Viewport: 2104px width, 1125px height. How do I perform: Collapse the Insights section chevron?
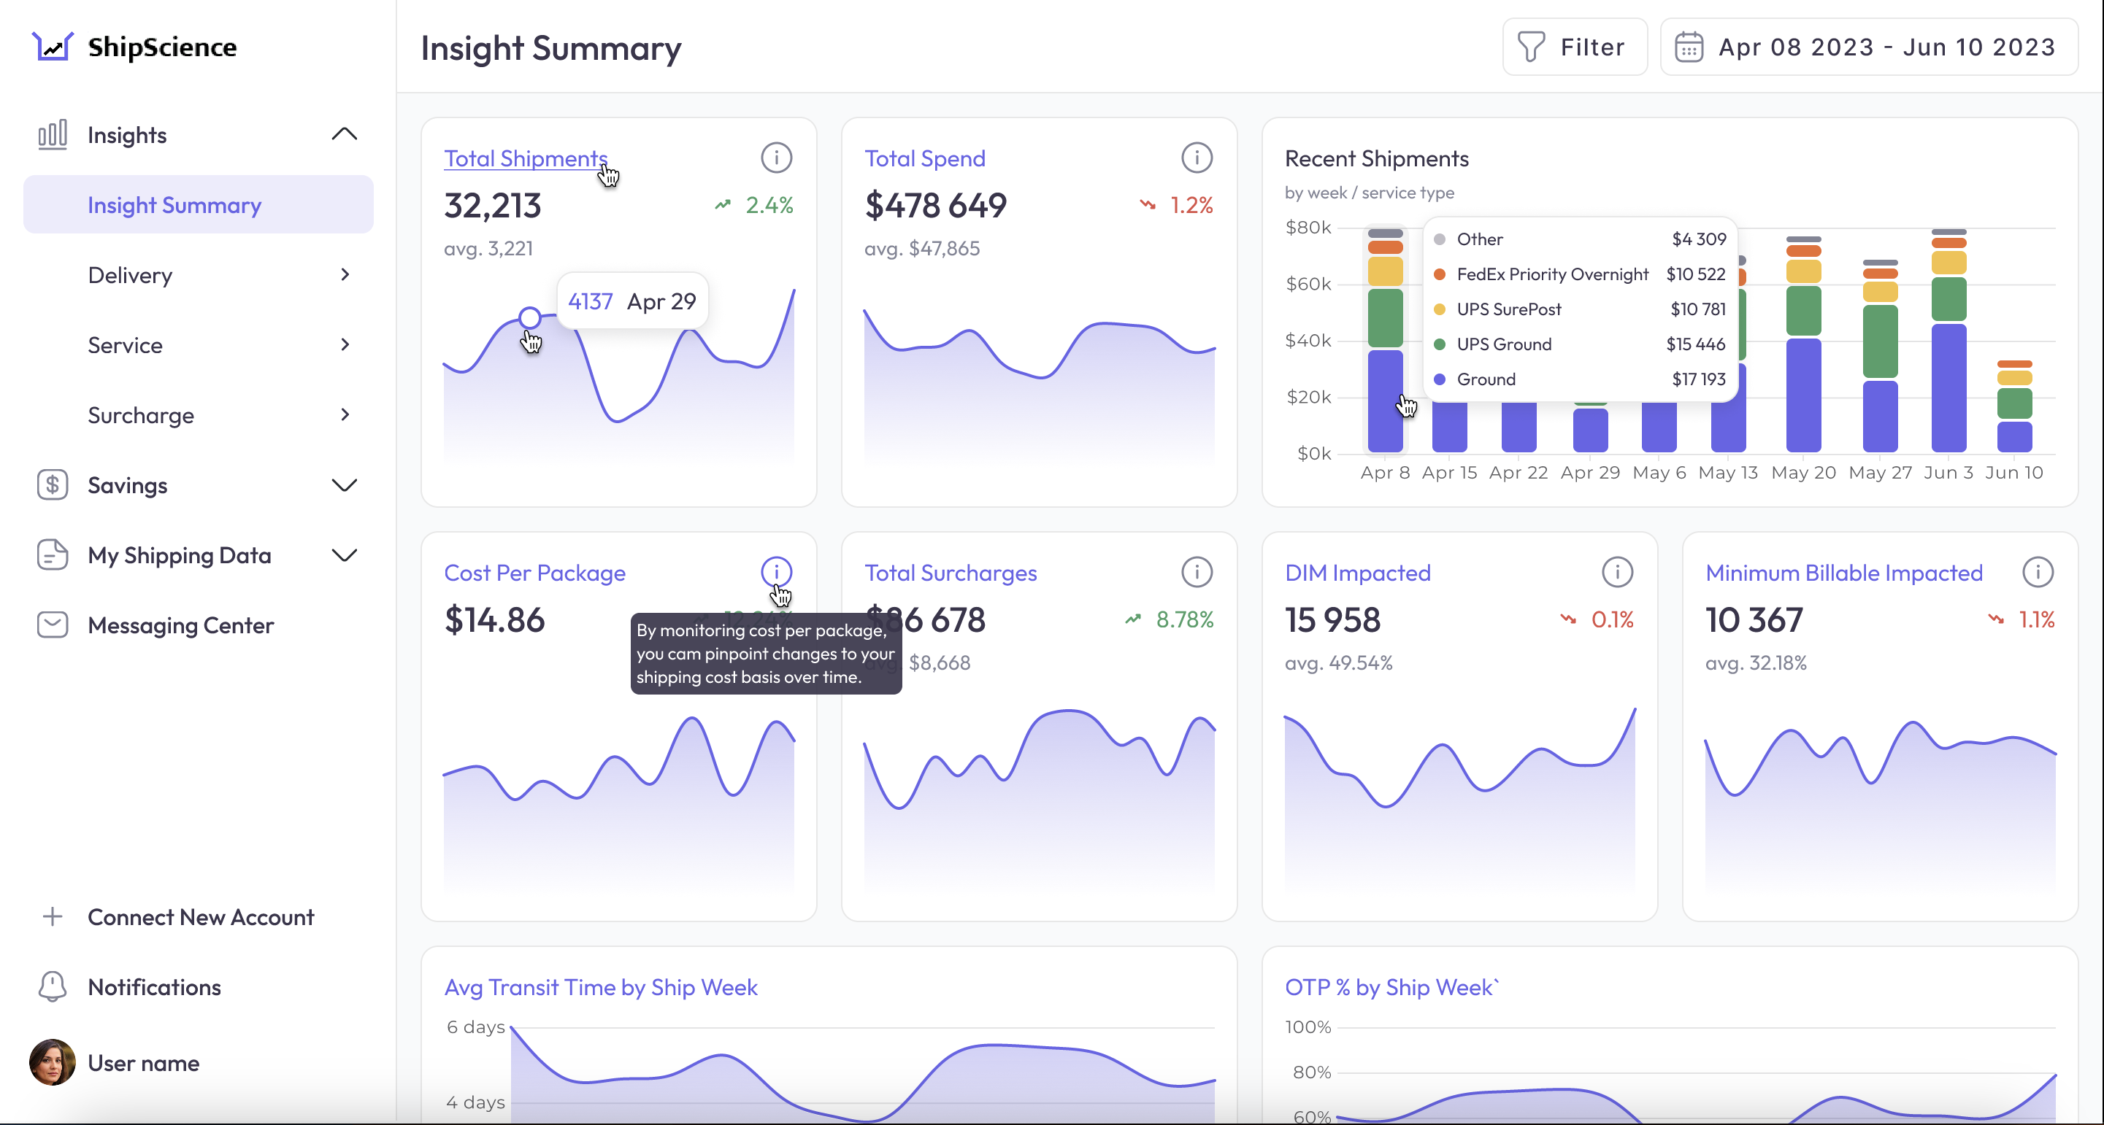tap(344, 134)
